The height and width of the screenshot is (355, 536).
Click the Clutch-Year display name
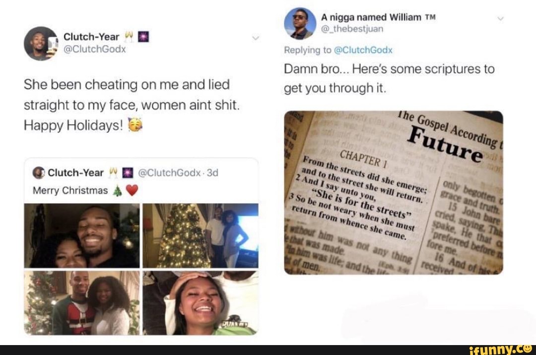91,37
